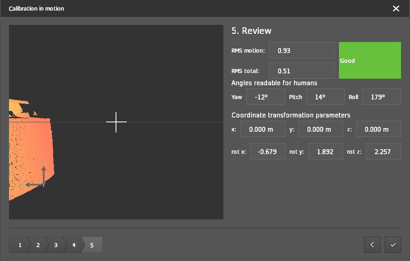Click the white crosshair in the viewport

[x=116, y=122]
